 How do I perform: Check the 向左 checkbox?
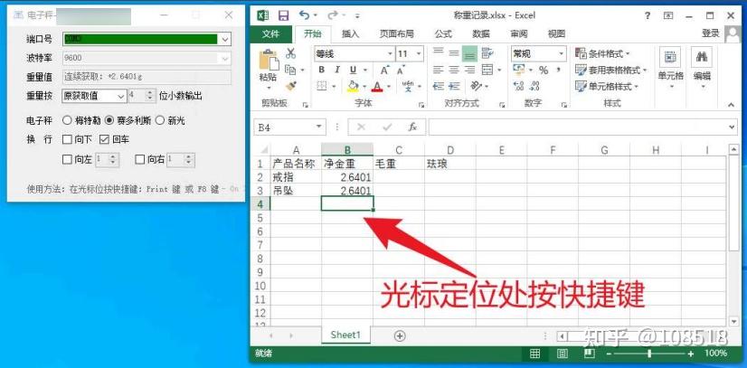[67, 159]
